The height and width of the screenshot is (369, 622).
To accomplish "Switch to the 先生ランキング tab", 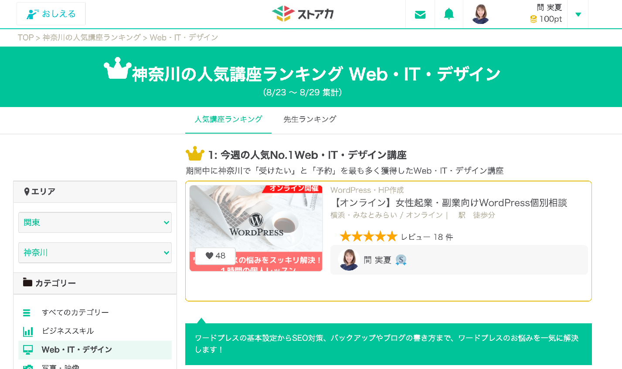I will (310, 119).
